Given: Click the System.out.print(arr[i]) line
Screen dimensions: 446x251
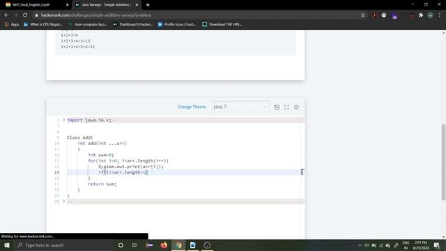Looking at the screenshot, I should coord(131,167).
